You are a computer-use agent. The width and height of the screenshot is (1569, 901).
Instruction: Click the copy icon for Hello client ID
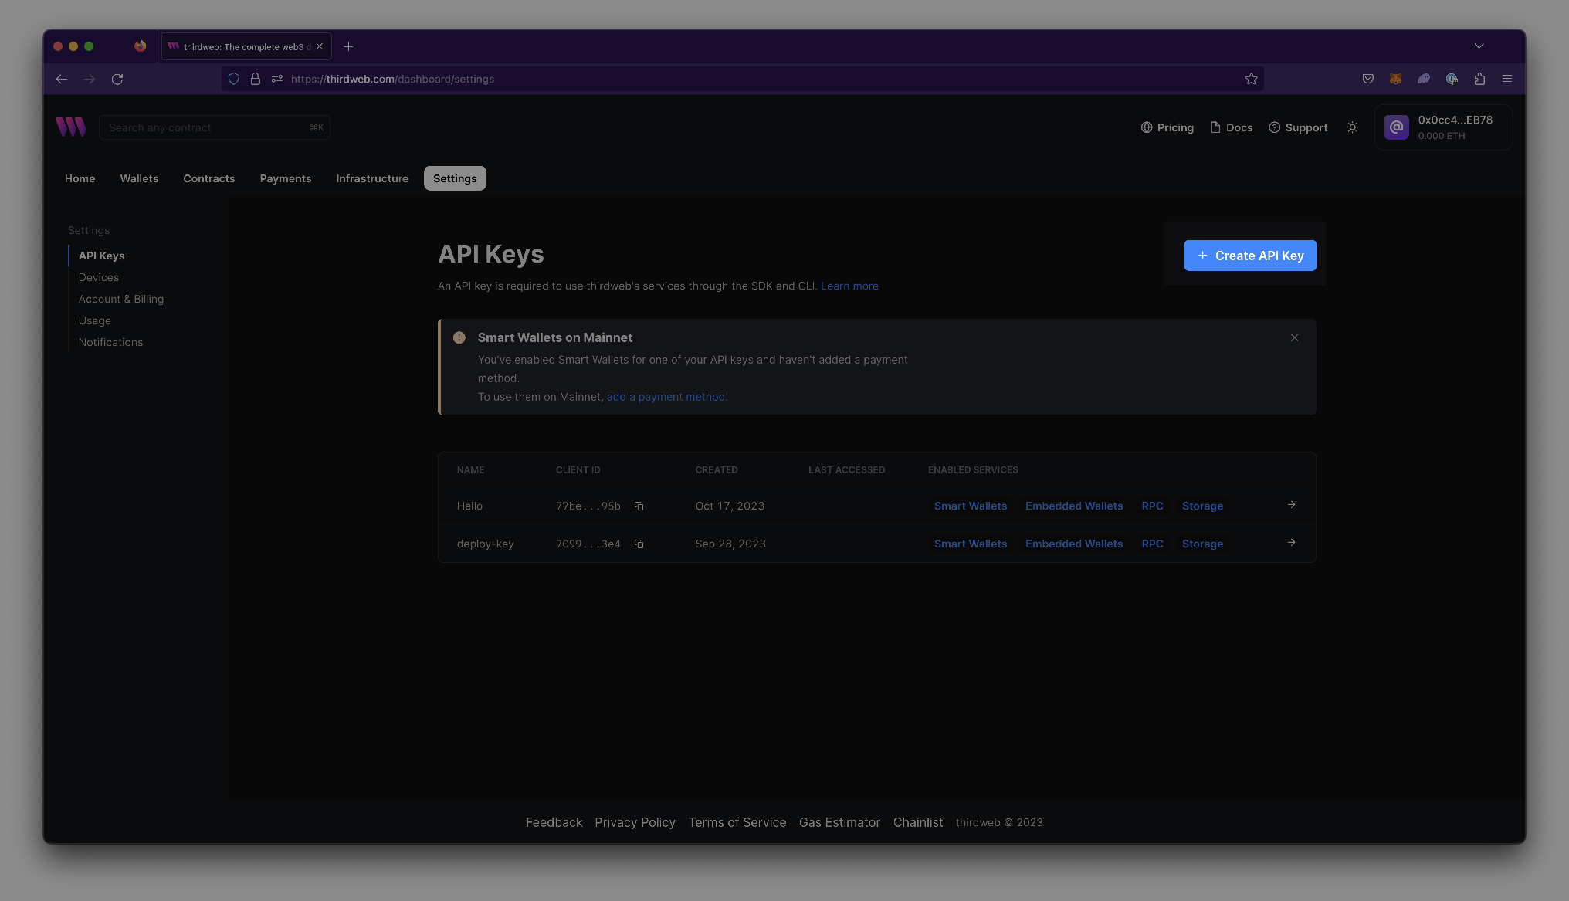click(x=639, y=506)
